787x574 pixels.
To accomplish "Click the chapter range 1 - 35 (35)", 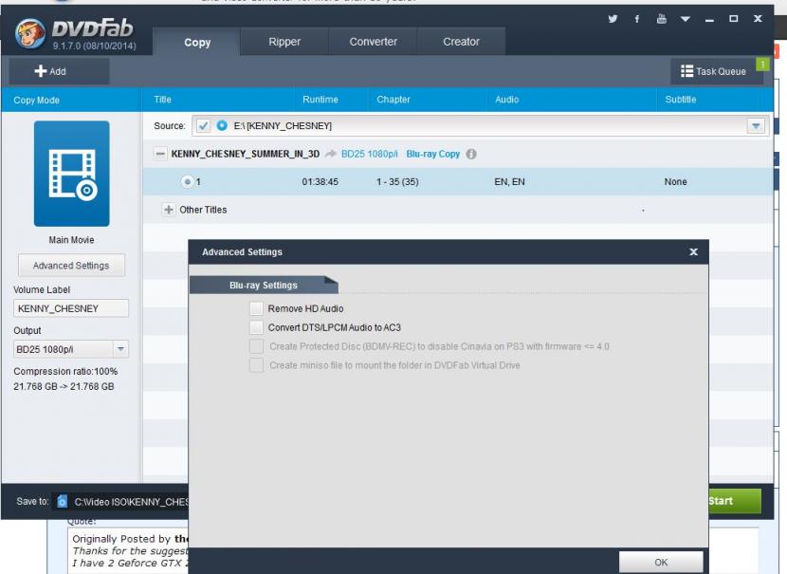I will coord(397,182).
